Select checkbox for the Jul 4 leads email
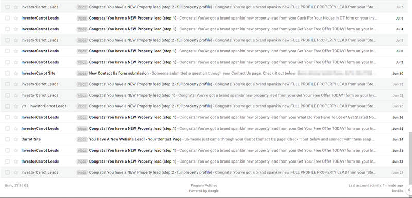412x198 pixels. (x=7, y=29)
